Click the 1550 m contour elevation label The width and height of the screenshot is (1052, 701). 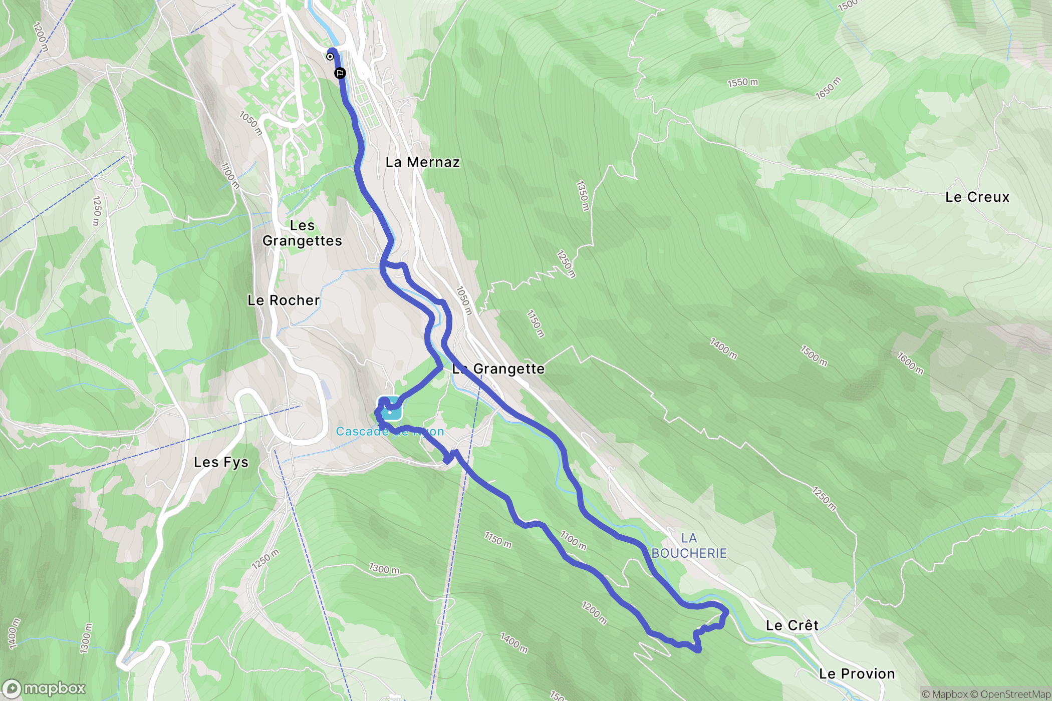point(742,82)
